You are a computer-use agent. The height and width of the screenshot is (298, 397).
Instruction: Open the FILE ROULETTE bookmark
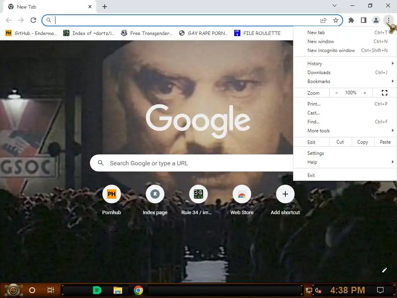(257, 33)
